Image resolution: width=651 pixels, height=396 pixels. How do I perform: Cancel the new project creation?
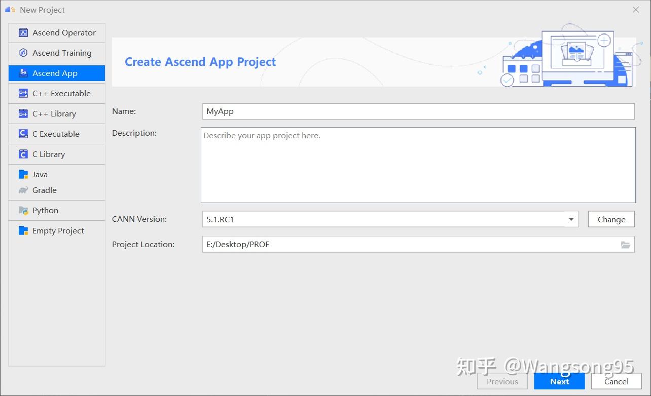tap(616, 381)
